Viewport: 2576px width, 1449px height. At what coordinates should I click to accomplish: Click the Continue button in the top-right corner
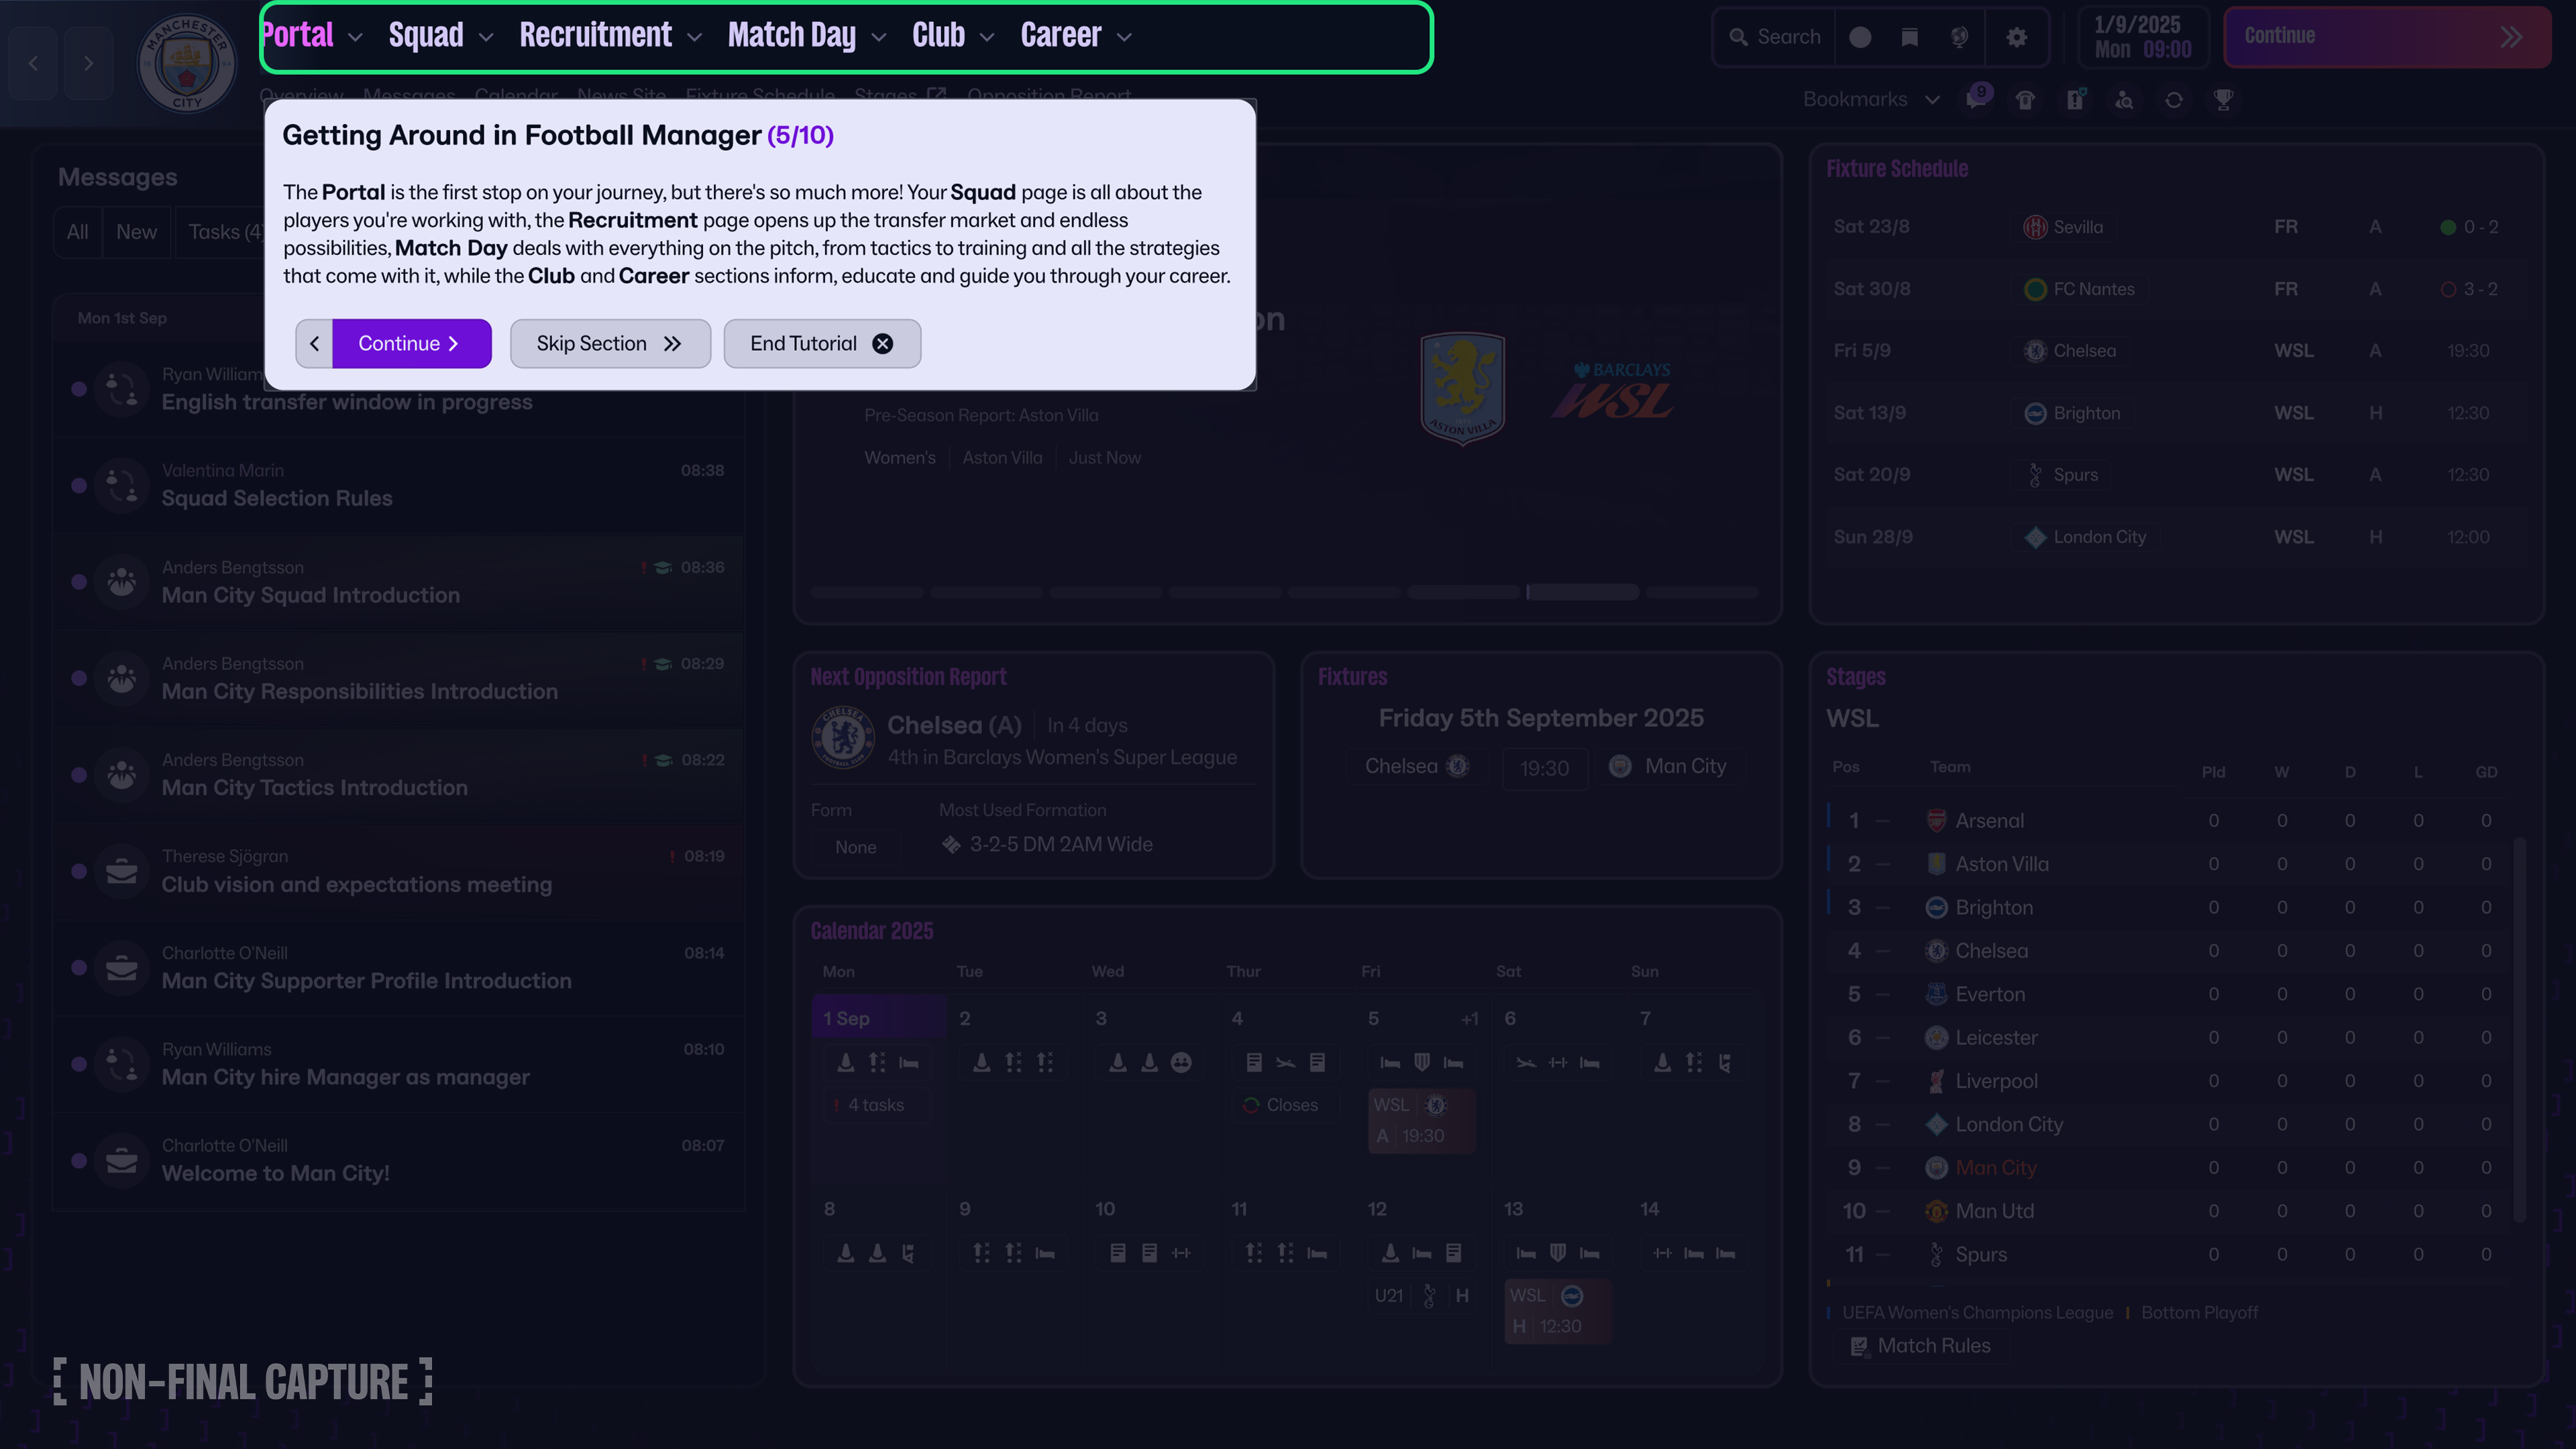click(2385, 36)
